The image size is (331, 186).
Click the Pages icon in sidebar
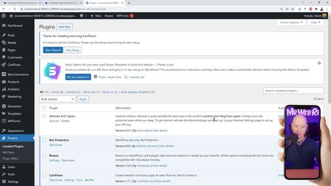point(4,50)
